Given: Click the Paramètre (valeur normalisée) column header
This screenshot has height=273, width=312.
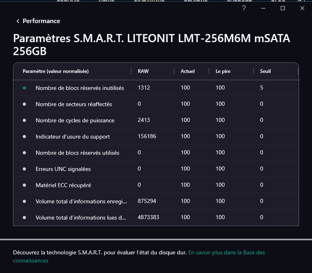Looking at the screenshot, I should tap(56, 71).
